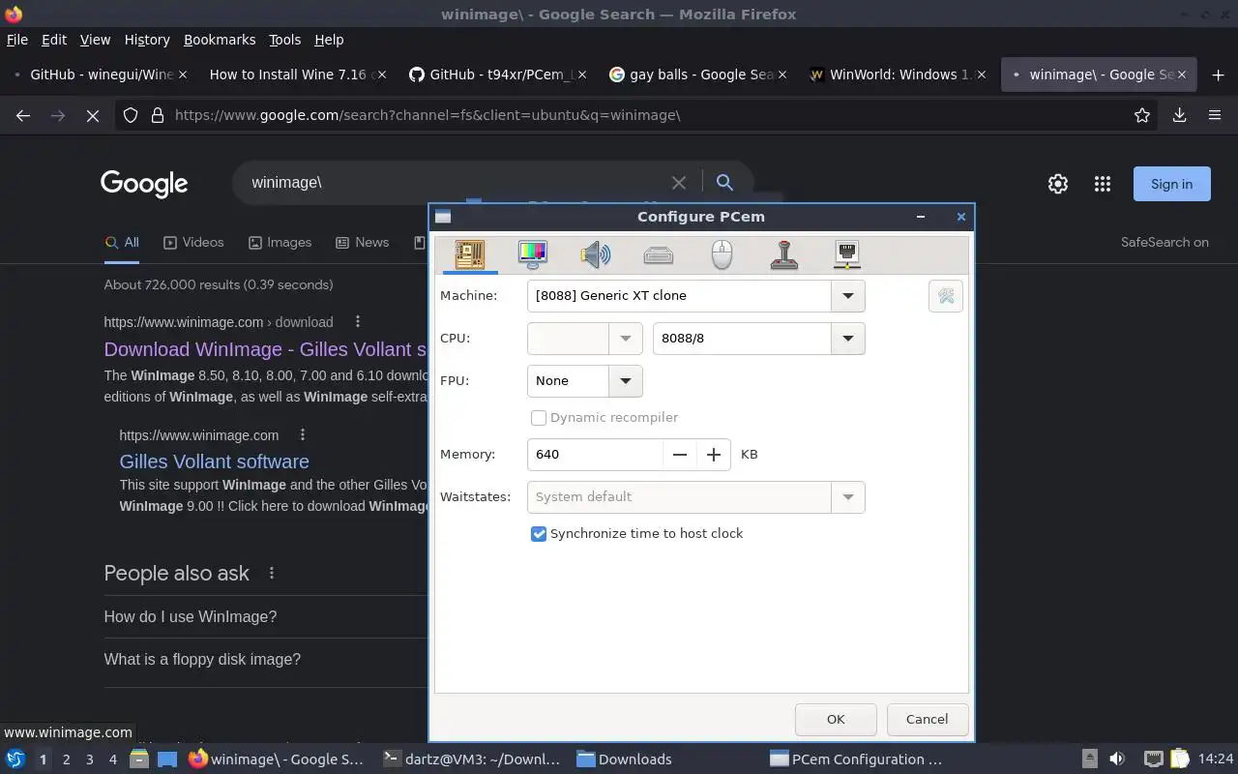The height and width of the screenshot is (774, 1238).
Task: Open options dots next to winimage.com download result
Action: [x=358, y=321]
